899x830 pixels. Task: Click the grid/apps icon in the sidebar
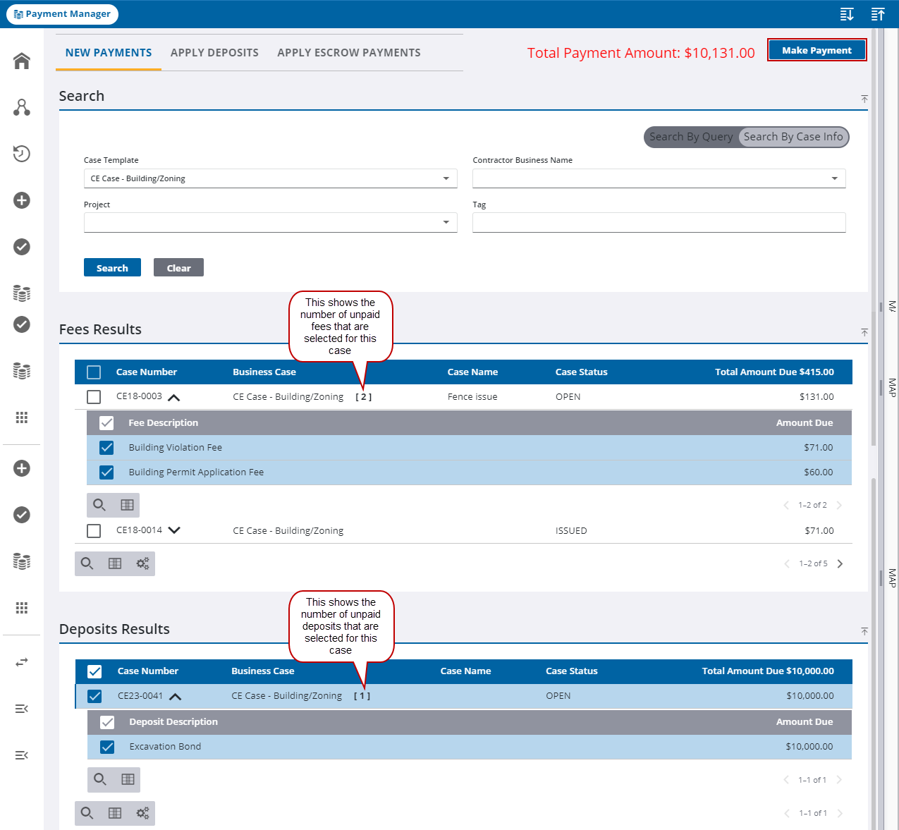coord(21,417)
